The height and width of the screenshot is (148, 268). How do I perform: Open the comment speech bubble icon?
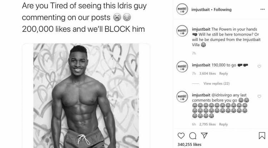[193, 136]
